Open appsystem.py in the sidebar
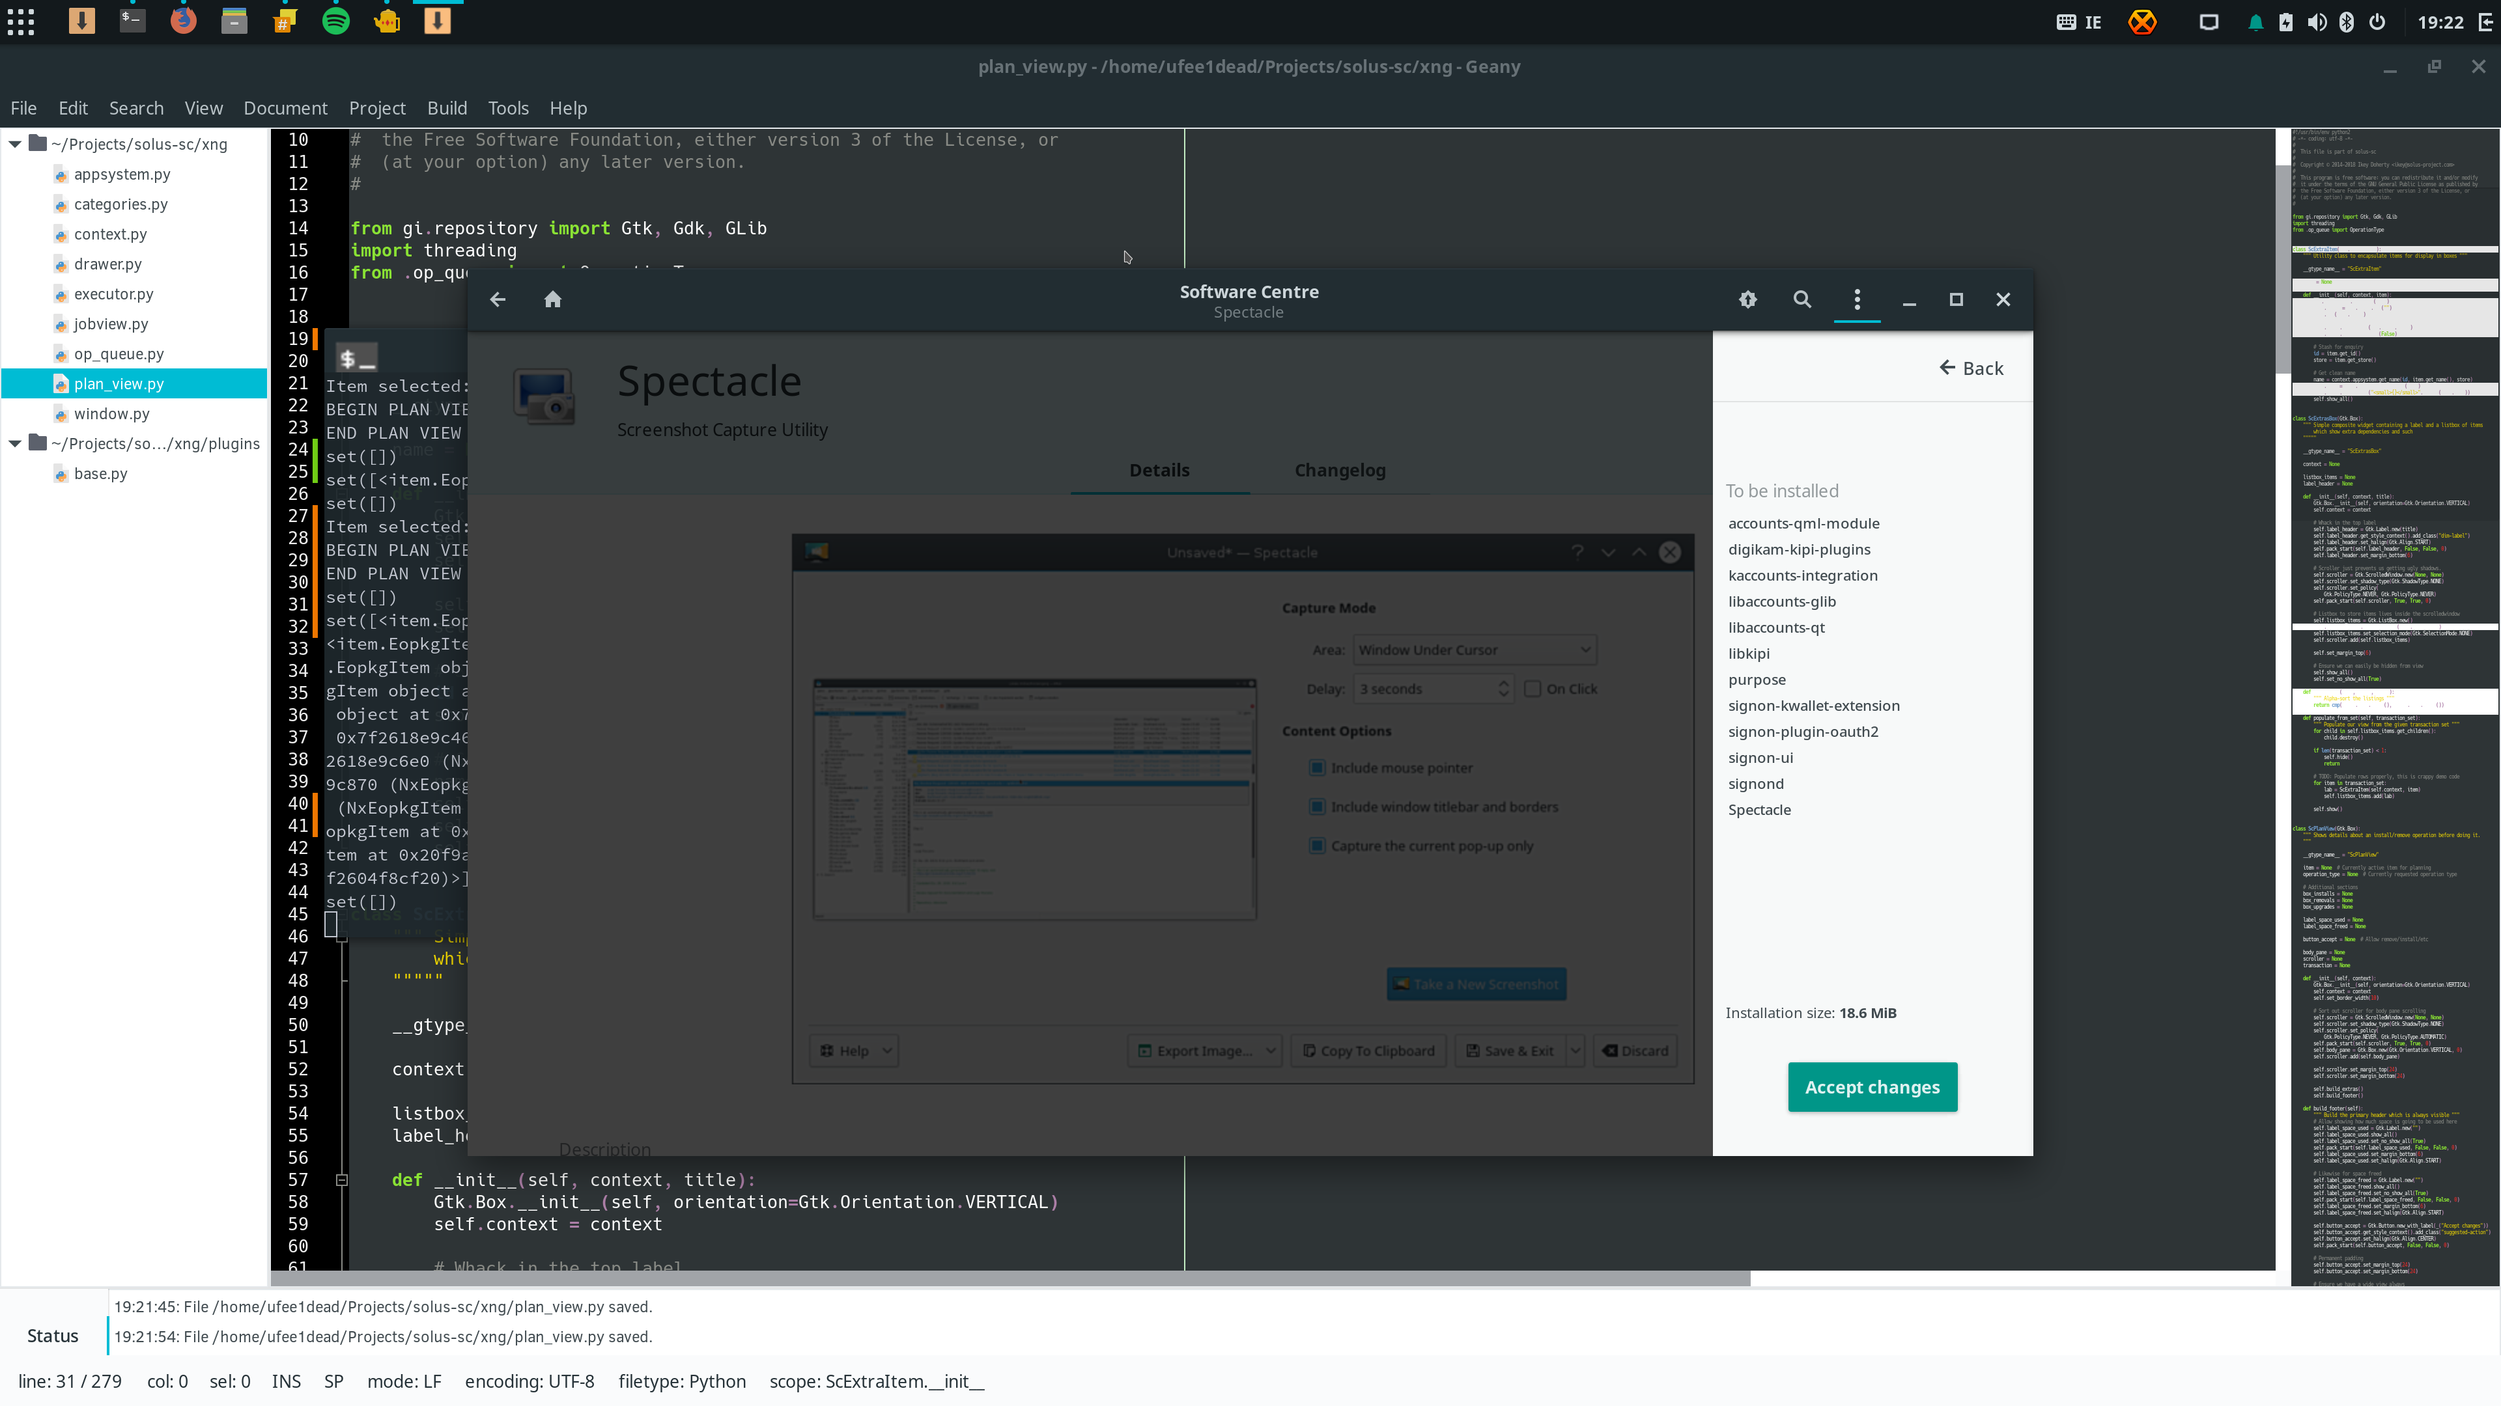2501x1406 pixels. tap(121, 174)
